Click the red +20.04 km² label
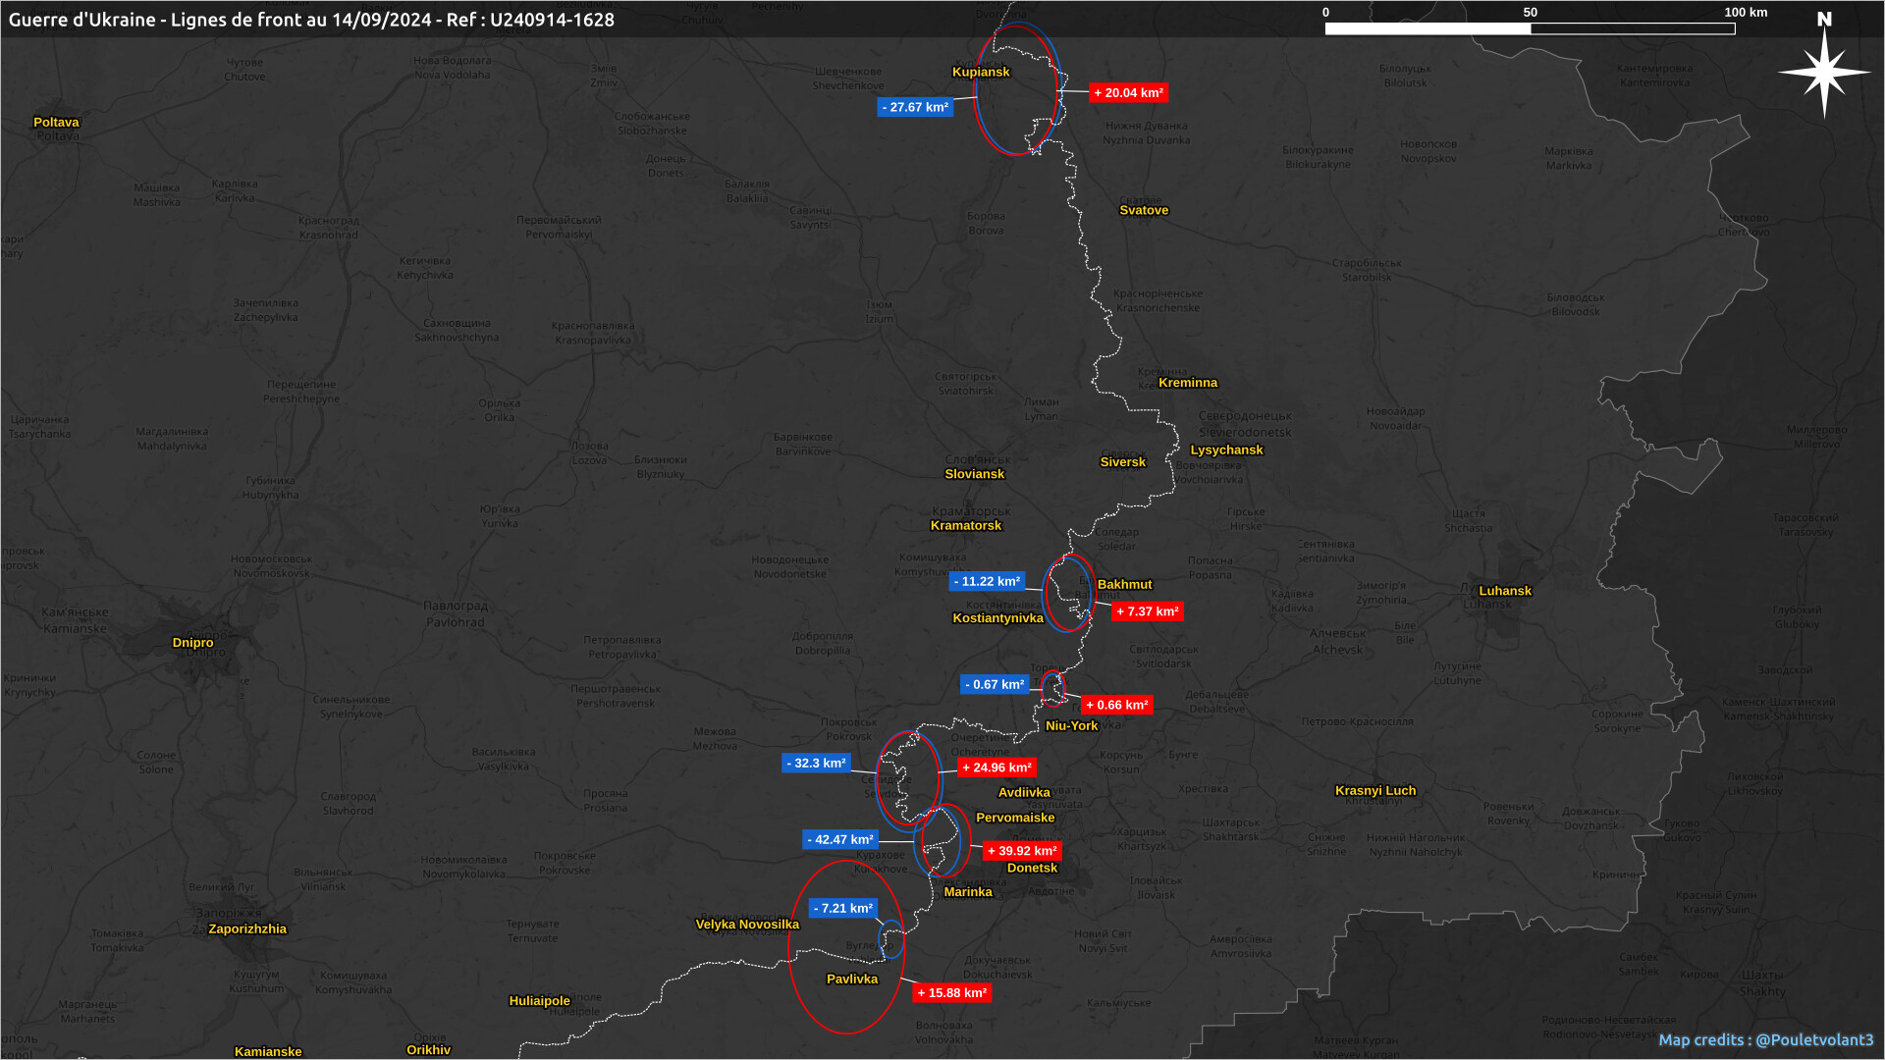The image size is (1885, 1060). coord(1128,93)
